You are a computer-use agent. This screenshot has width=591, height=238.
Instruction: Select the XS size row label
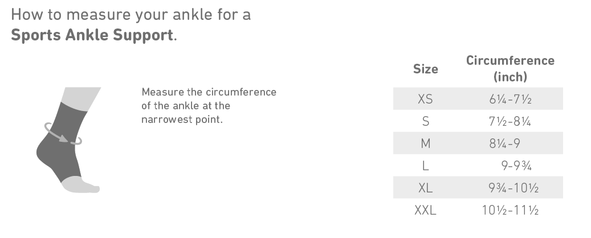point(425,99)
